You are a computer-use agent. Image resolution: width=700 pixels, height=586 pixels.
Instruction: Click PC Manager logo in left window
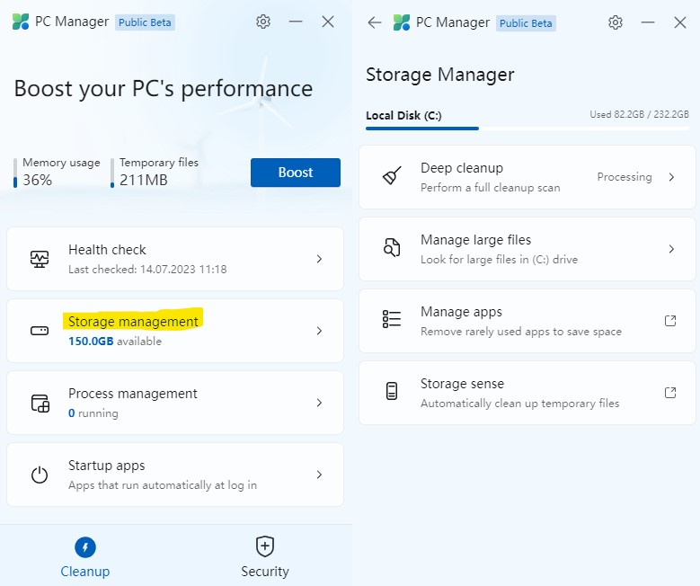click(21, 22)
